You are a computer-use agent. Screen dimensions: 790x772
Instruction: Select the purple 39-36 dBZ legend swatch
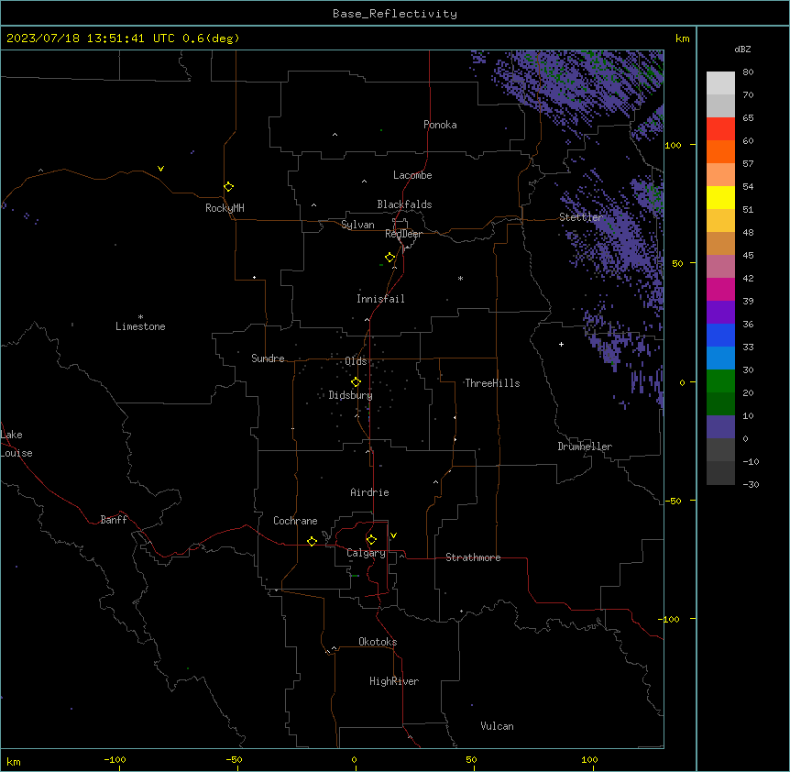tap(720, 313)
